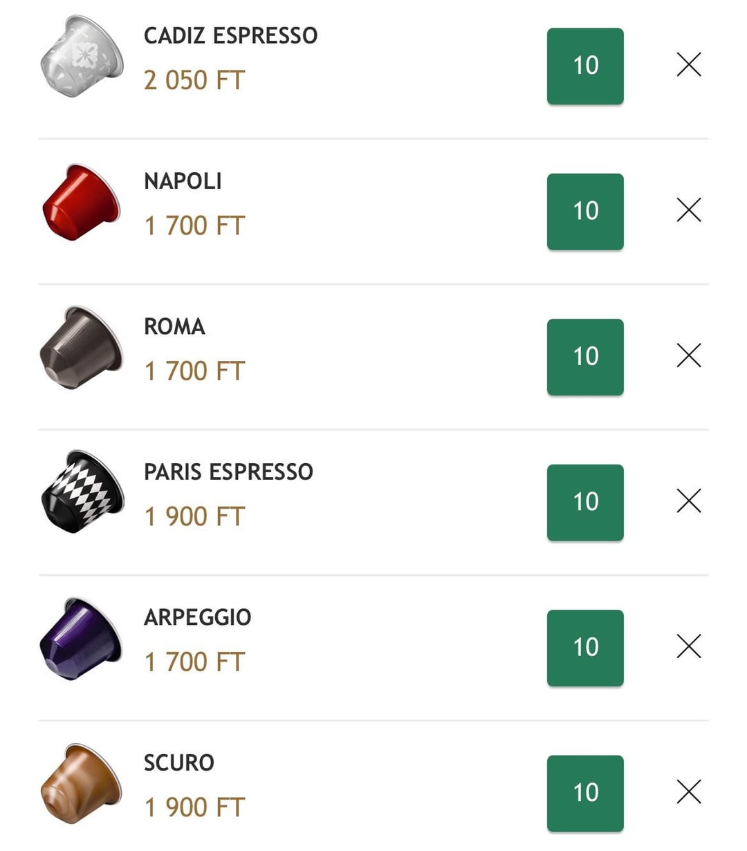Change the Paris Espresso quantity box
The width and height of the screenshot is (747, 851).
pos(585,503)
